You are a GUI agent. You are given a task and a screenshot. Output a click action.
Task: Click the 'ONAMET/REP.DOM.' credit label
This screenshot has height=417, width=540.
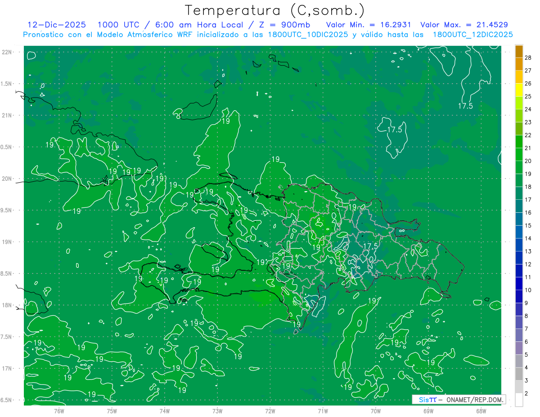[x=474, y=399]
